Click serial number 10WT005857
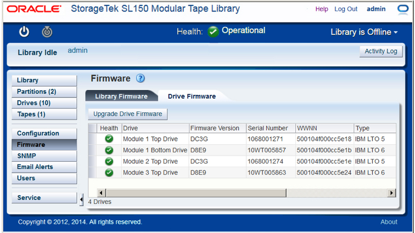Image resolution: width=415 pixels, height=233 pixels. [267, 150]
